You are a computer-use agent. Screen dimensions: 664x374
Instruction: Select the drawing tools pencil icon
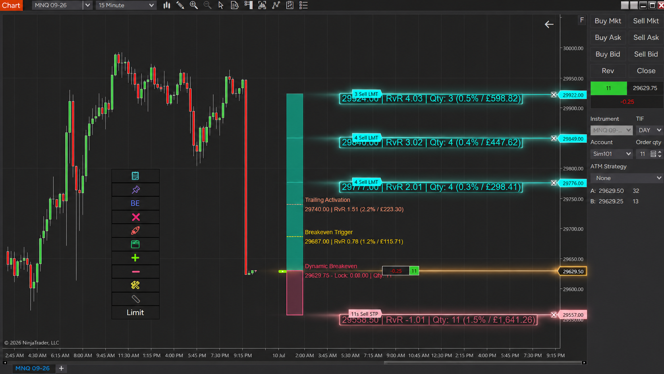click(x=180, y=5)
